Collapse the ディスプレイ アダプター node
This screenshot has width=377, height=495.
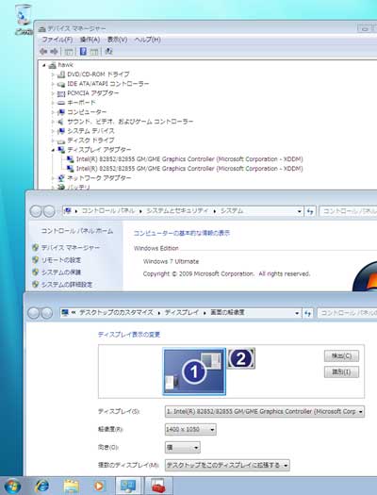(x=53, y=150)
